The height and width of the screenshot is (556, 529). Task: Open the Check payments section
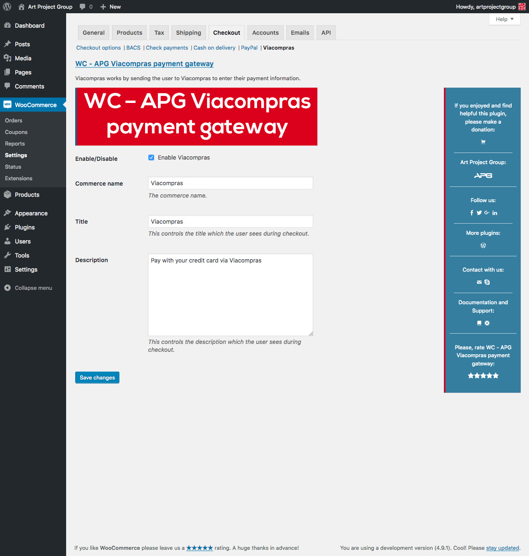(167, 48)
